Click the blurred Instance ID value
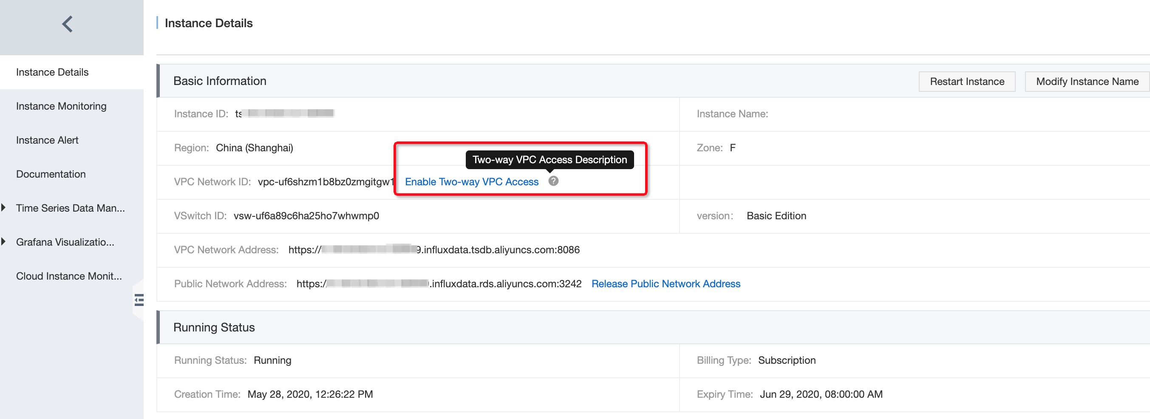Screen dimensions: 1150x419 (284, 113)
